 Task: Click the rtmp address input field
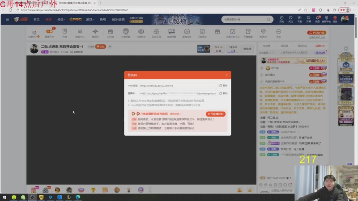(178, 86)
